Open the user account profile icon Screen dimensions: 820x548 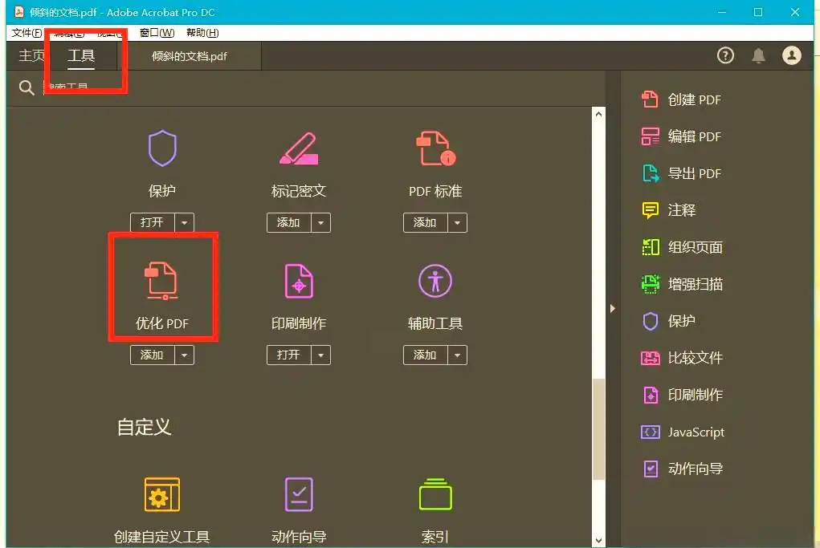click(792, 55)
